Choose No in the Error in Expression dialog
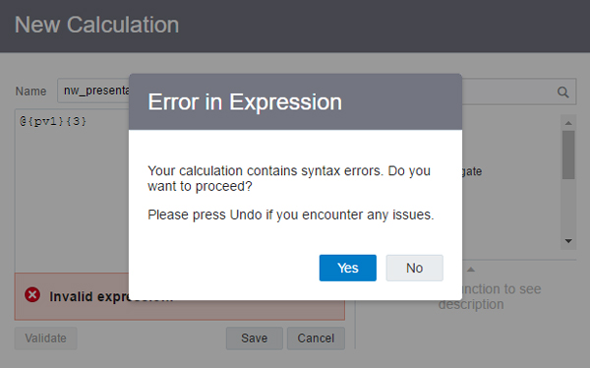590x368 pixels. (414, 268)
